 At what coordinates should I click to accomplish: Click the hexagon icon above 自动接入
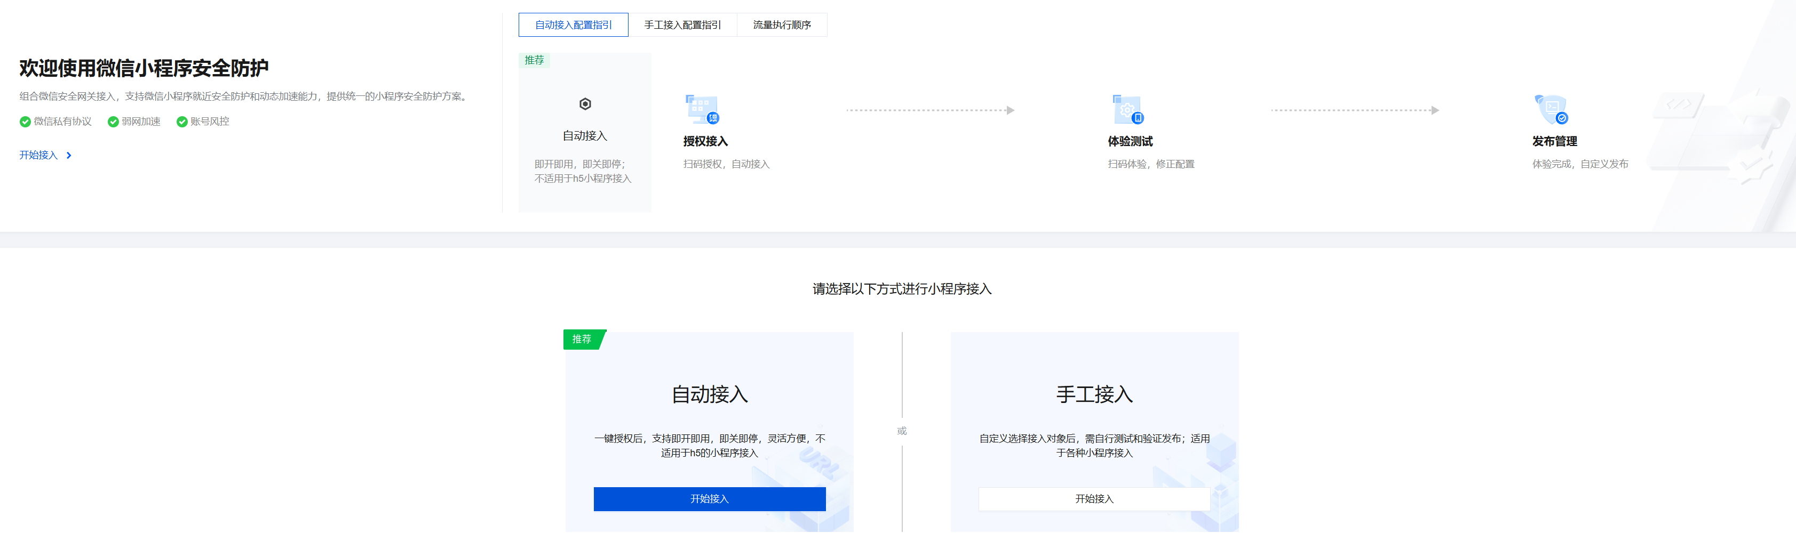[585, 104]
